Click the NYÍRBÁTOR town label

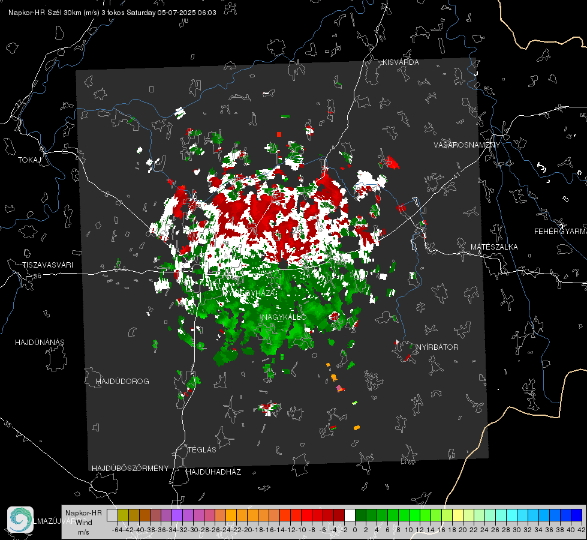pos(437,347)
